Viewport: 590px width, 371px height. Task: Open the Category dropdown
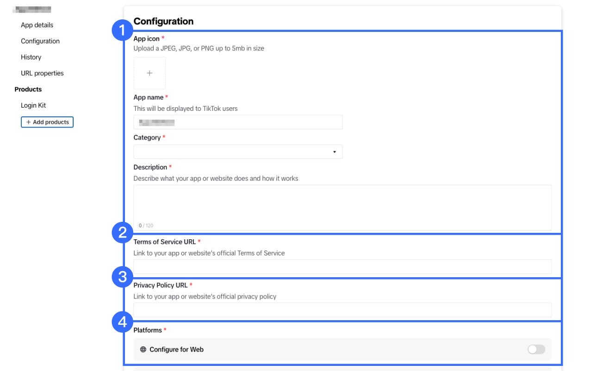(x=238, y=152)
